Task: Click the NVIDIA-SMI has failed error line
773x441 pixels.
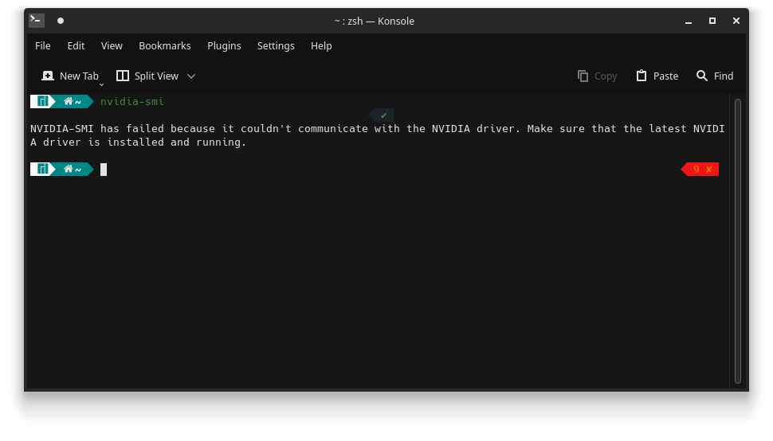Action: tap(377, 128)
